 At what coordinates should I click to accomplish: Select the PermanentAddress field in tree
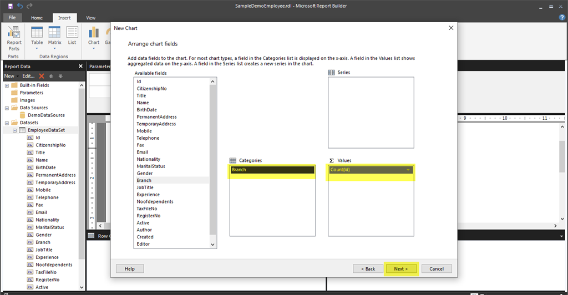click(55, 175)
